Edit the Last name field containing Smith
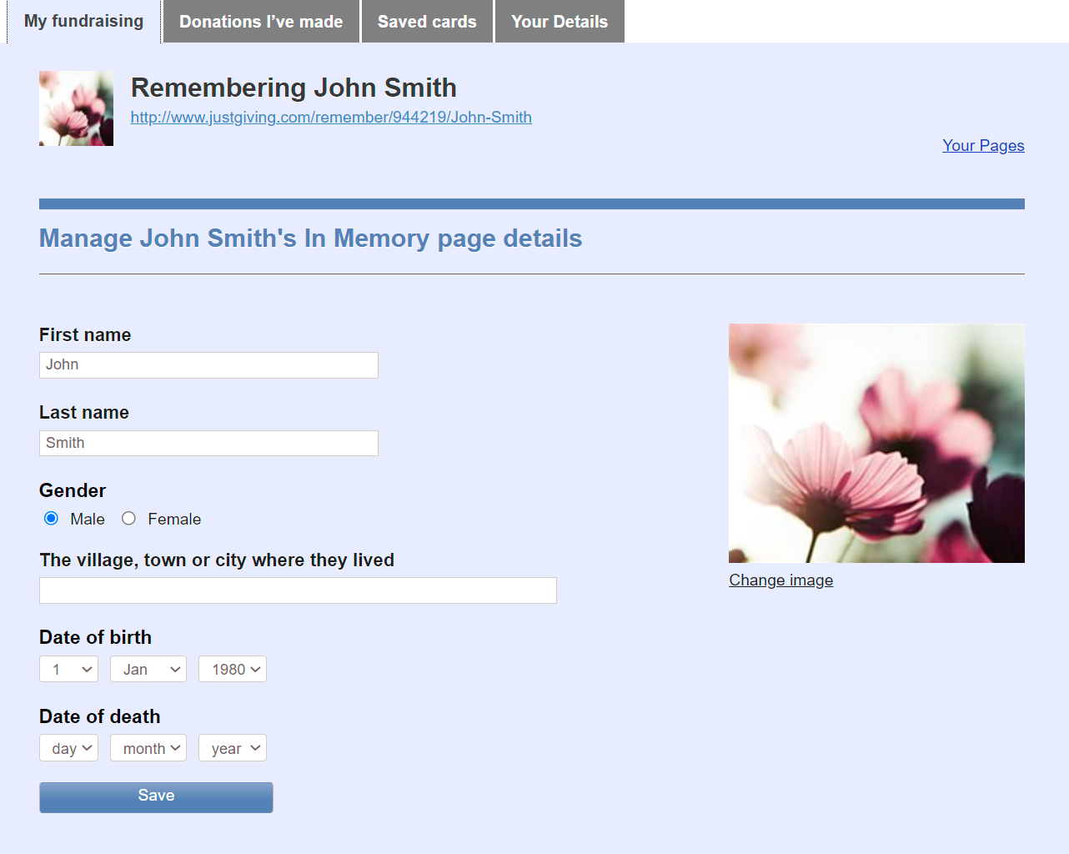This screenshot has height=854, width=1069. point(208,443)
